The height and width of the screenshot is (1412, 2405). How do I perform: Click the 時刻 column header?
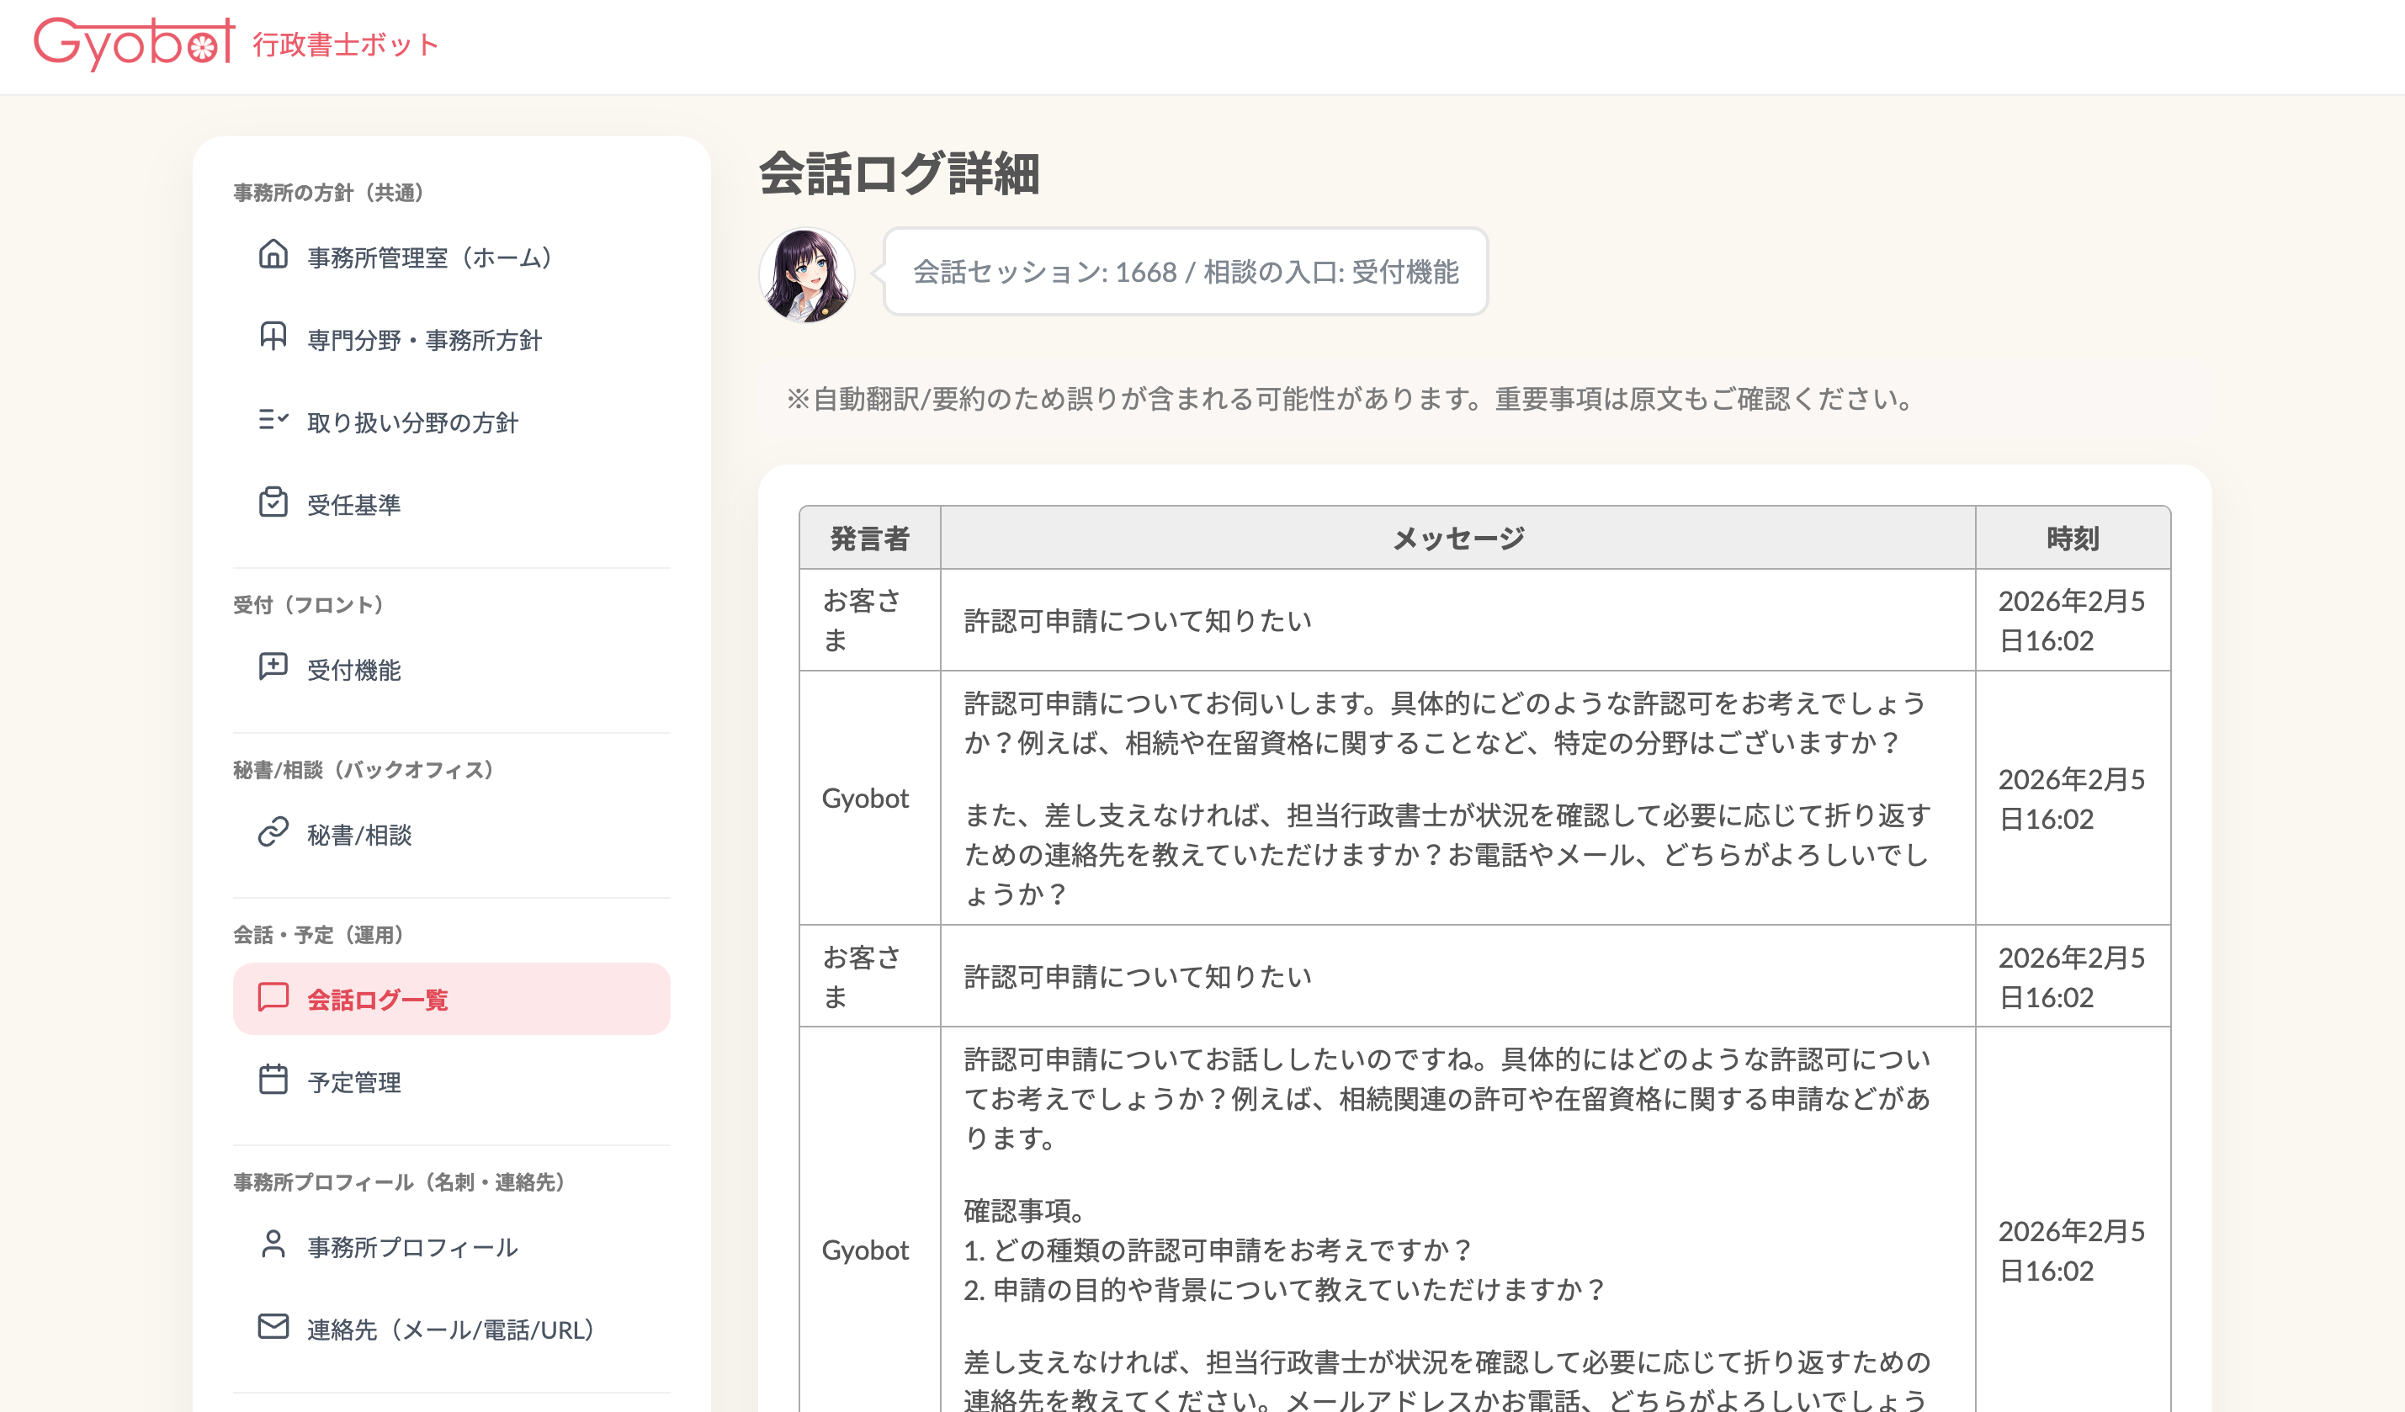(x=2072, y=538)
